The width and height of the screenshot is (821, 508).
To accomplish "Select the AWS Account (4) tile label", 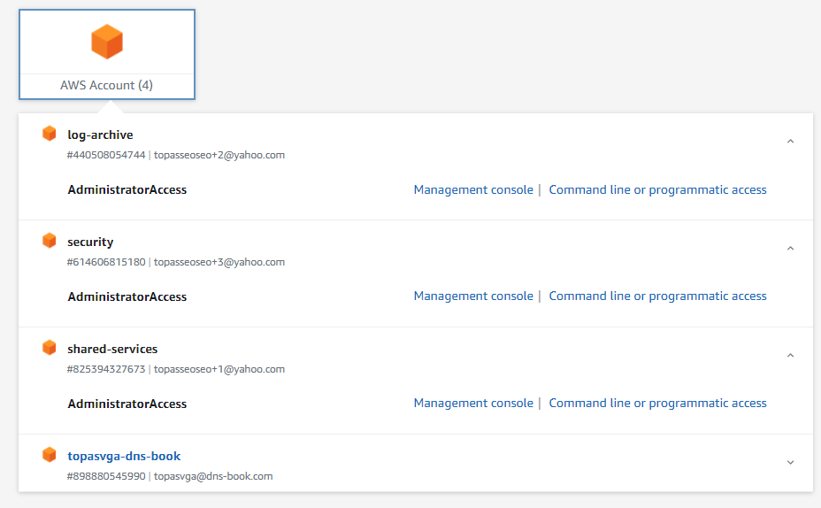I will (x=107, y=85).
